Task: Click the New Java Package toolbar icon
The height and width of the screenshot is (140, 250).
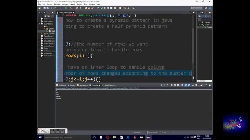Action: tap(77, 8)
